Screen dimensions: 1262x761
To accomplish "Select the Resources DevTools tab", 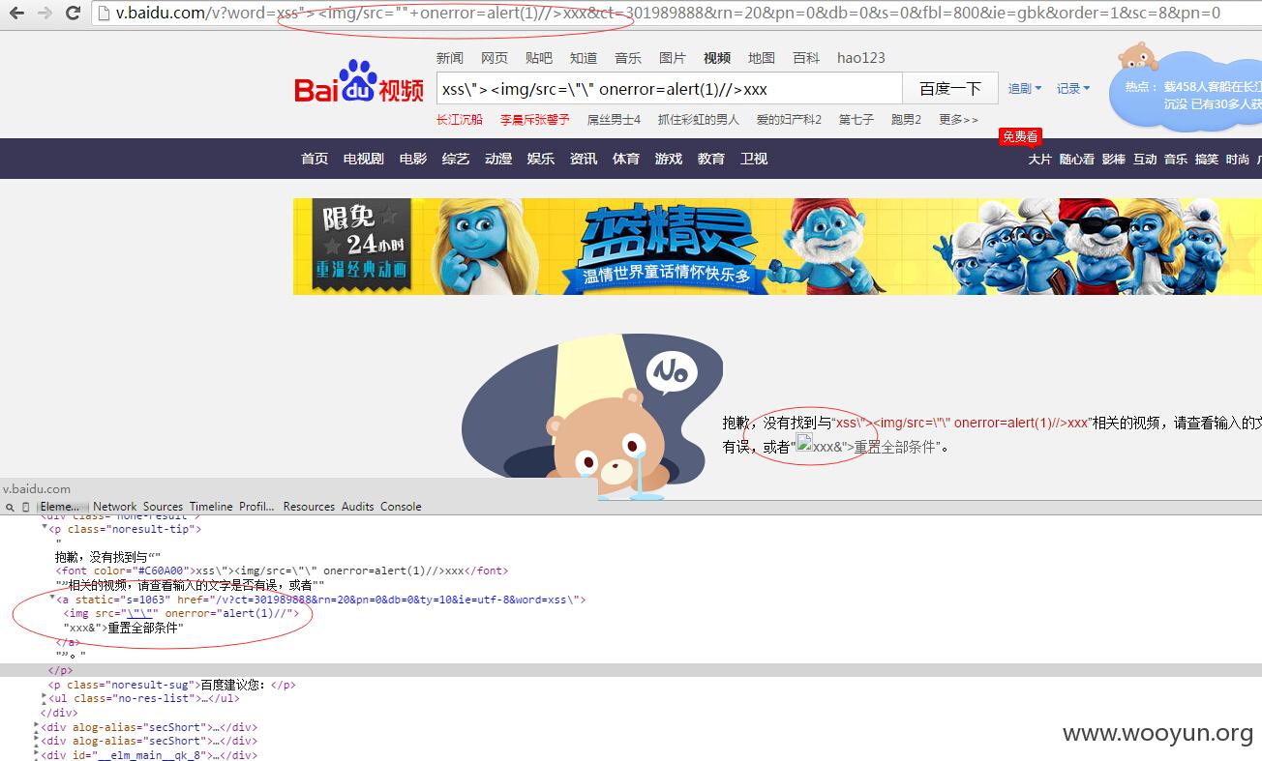I will [x=309, y=507].
